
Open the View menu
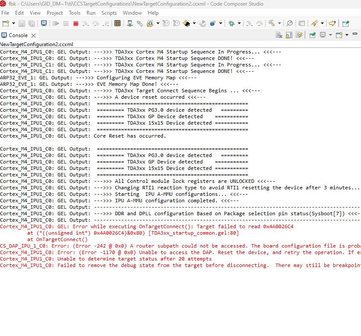(x=35, y=13)
